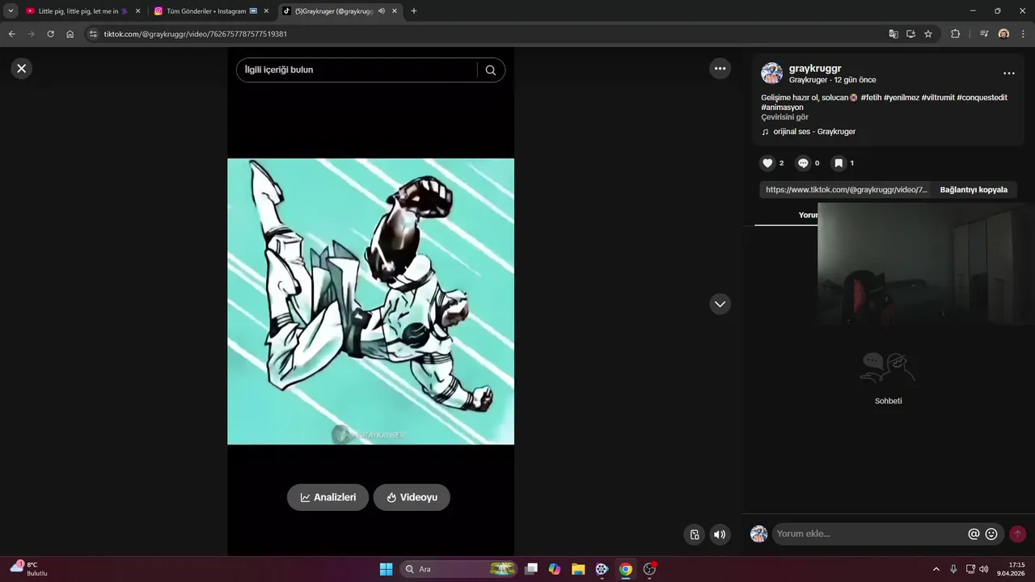Click the taskbar Ara search box

pos(458,569)
